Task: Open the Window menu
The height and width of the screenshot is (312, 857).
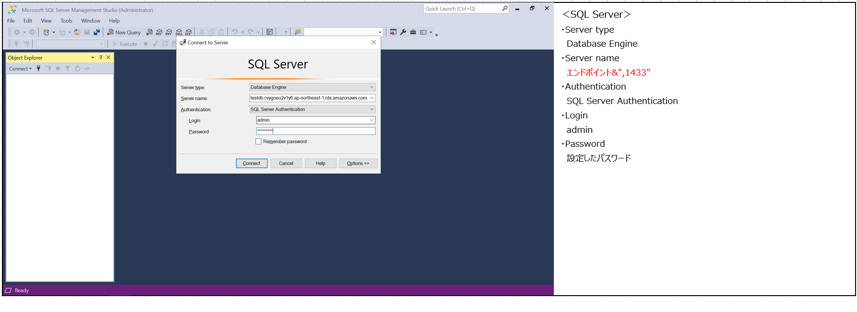Action: (x=90, y=21)
